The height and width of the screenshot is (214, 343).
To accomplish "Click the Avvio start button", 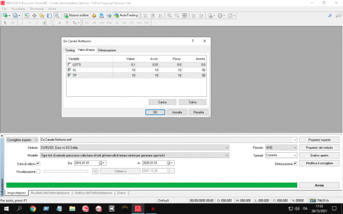I will coord(319,185).
